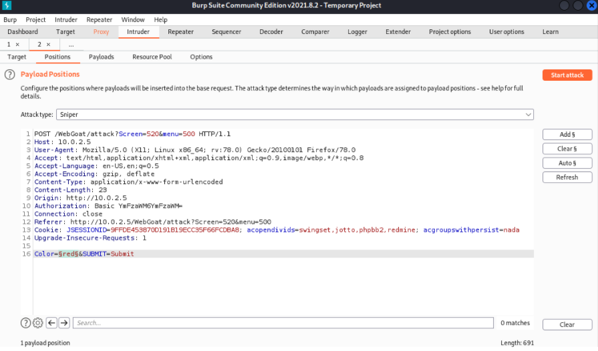The image size is (598, 351).
Task: Open the Help menu
Action: (160, 20)
